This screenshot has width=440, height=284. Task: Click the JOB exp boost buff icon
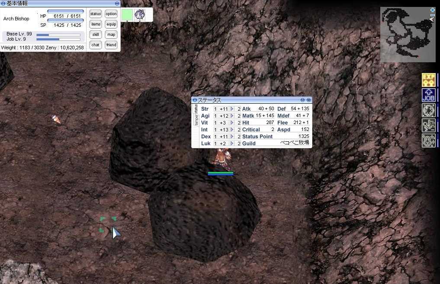click(x=428, y=95)
